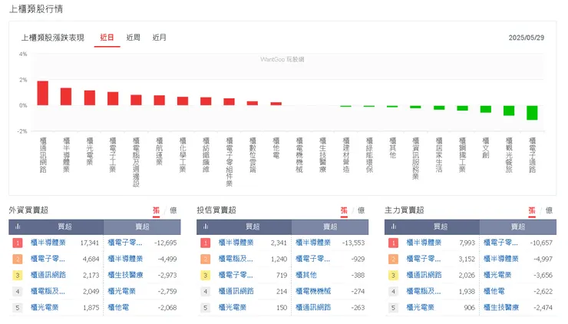The height and width of the screenshot is (324, 568).
Task: Open 櫃半導體業 link in 外資 賣超 column
Action: (125, 259)
